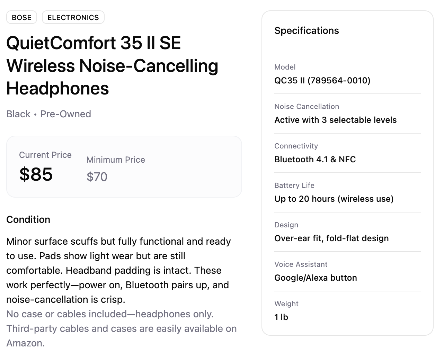Click the 'Up to 20 hours' battery value
The width and height of the screenshot is (444, 353).
[334, 199]
